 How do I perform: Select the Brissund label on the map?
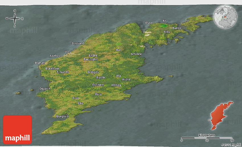click(x=78, y=43)
